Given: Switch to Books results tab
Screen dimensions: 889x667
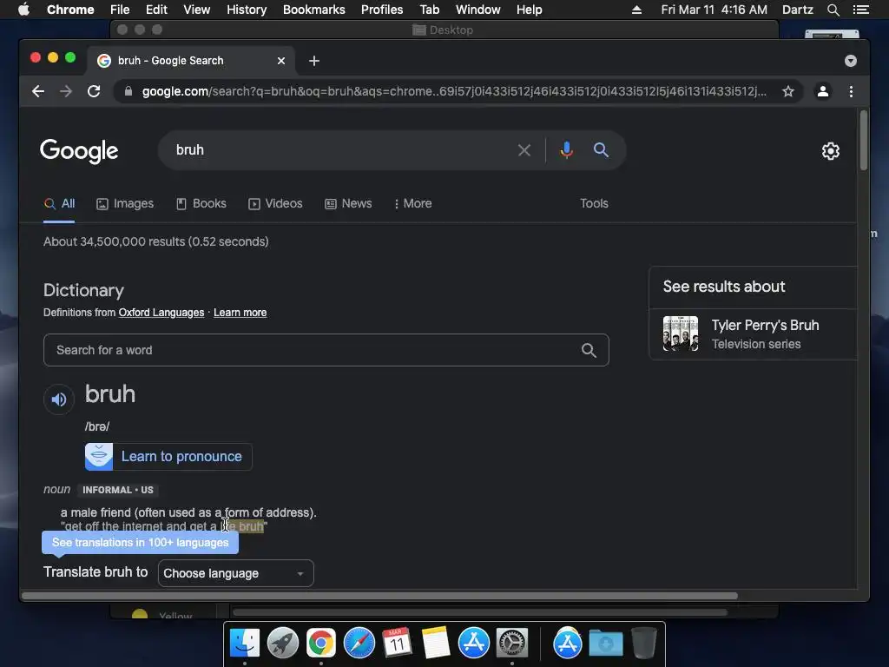Looking at the screenshot, I should 201,203.
